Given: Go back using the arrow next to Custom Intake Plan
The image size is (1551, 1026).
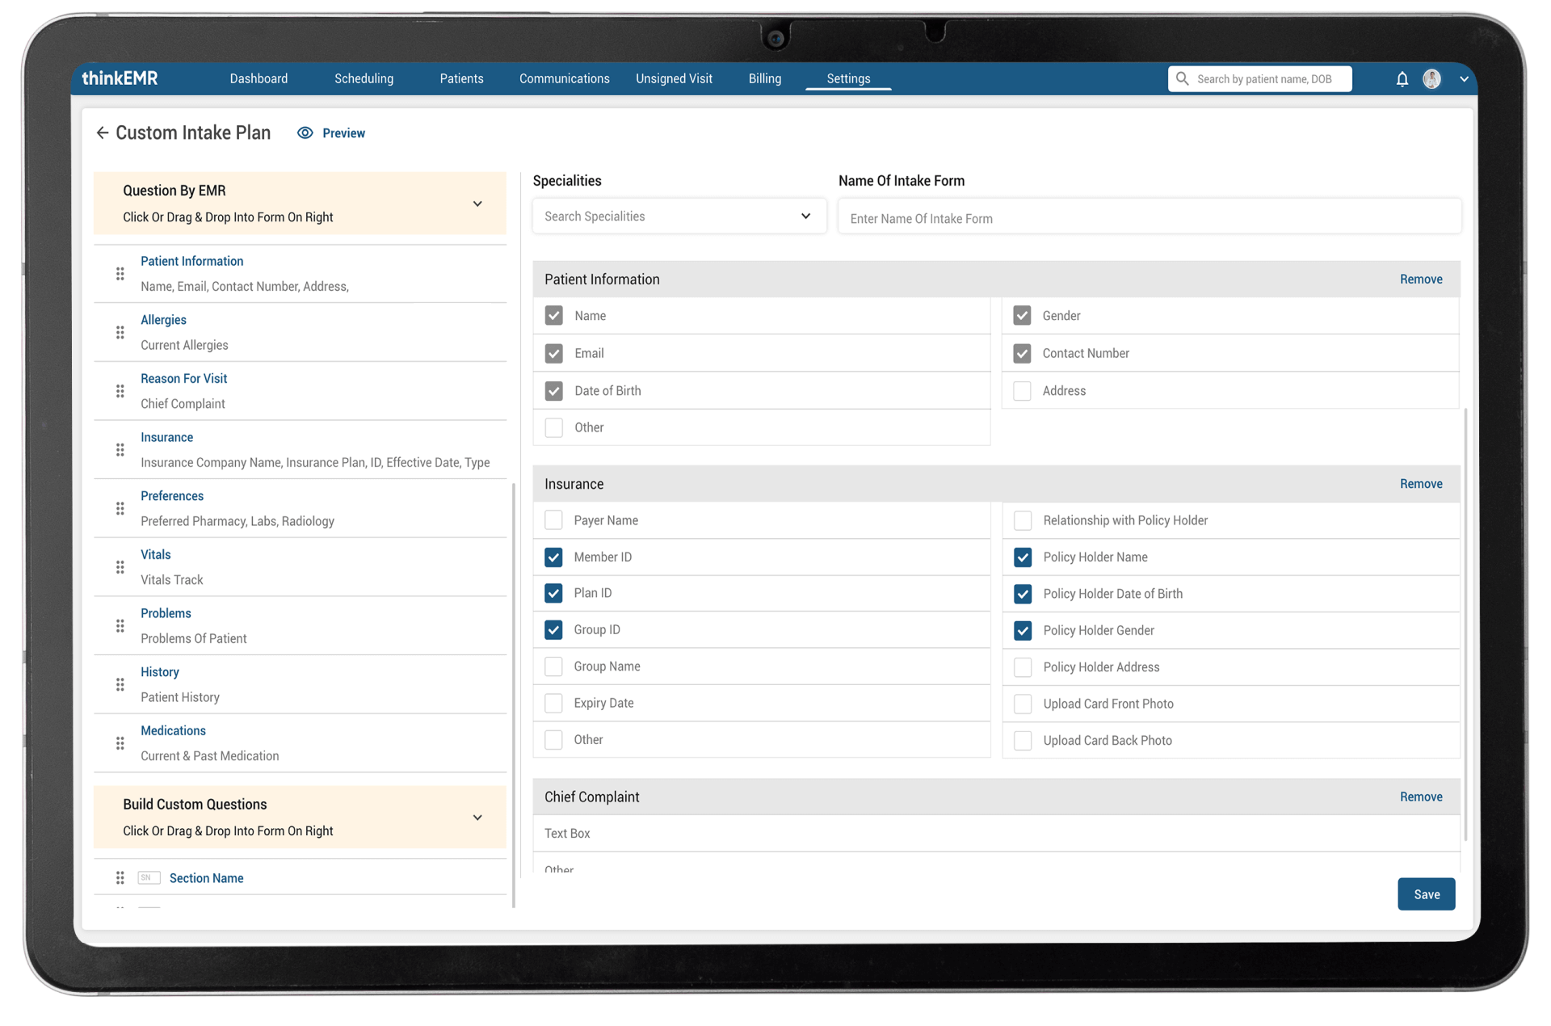Looking at the screenshot, I should [102, 132].
